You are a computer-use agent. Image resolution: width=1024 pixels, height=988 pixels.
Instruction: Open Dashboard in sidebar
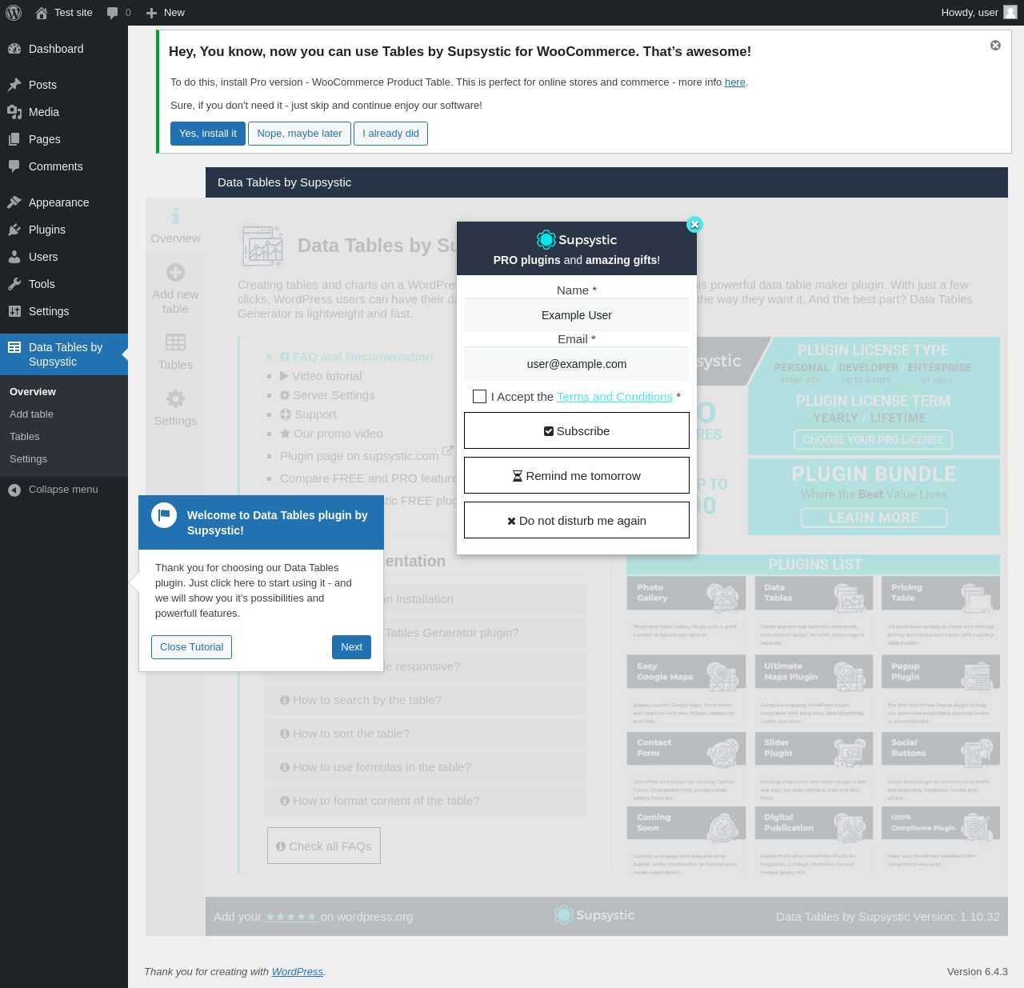pos(64,49)
